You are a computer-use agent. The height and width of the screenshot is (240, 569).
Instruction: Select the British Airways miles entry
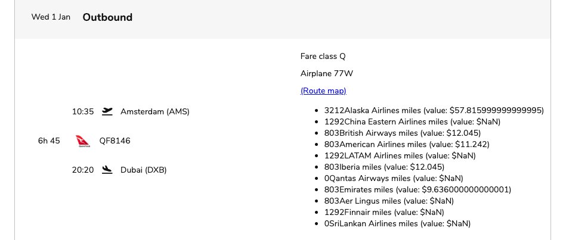click(403, 133)
